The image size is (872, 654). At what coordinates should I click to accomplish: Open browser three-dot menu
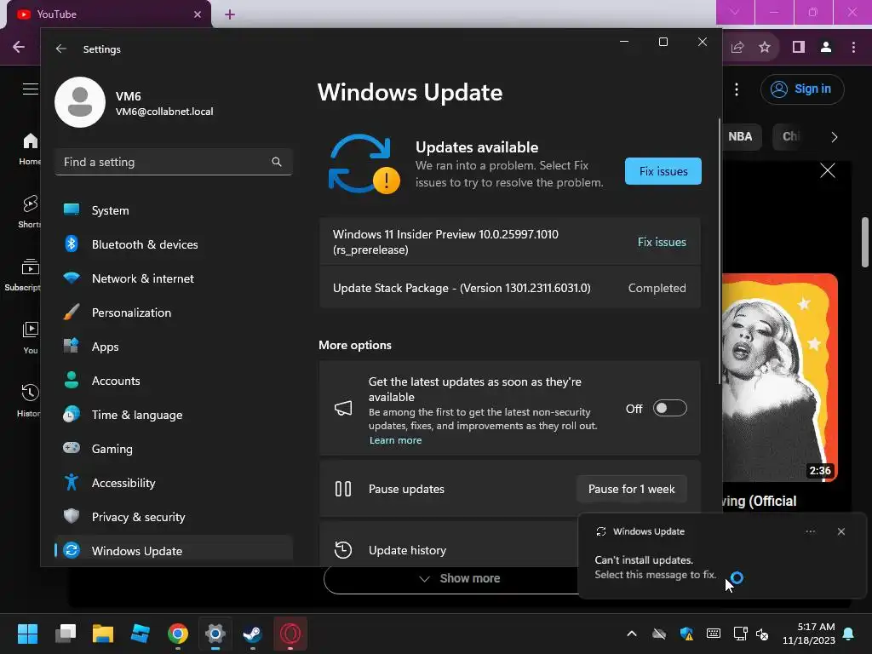(853, 48)
